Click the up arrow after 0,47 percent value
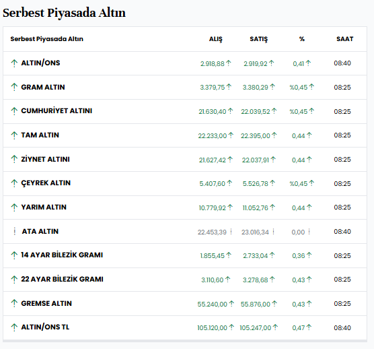This screenshot has height=351, width=376. tap(309, 327)
